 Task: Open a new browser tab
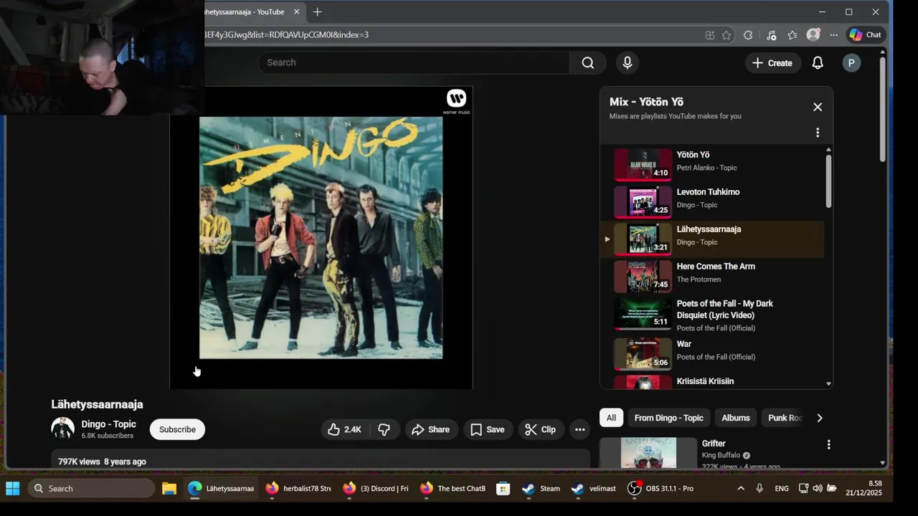click(x=317, y=11)
